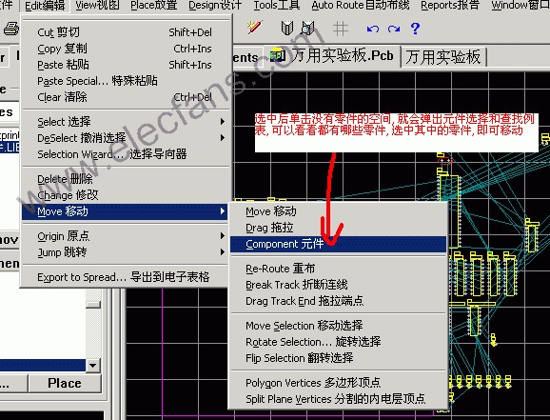The width and height of the screenshot is (550, 420).
Task: Click the printer icon in toolbar
Action: pos(10,29)
